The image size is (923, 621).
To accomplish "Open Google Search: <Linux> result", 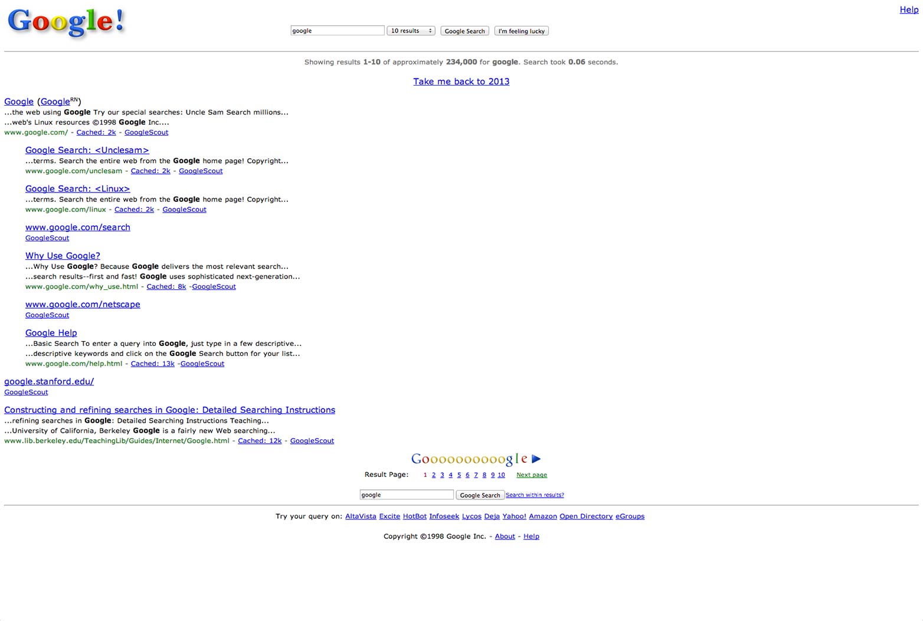I will pos(77,188).
